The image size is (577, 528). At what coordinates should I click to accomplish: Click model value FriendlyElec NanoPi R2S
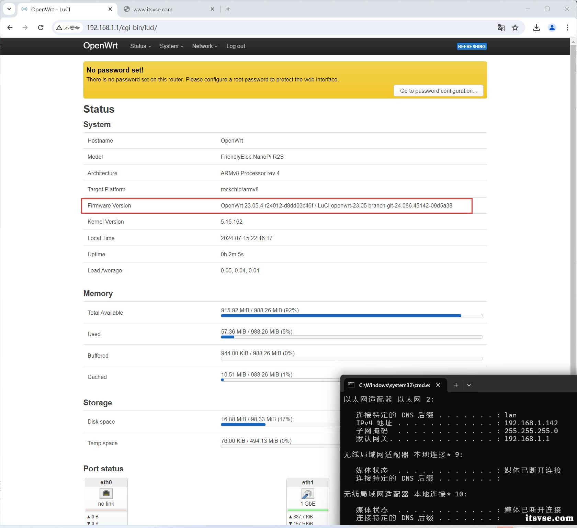(252, 157)
